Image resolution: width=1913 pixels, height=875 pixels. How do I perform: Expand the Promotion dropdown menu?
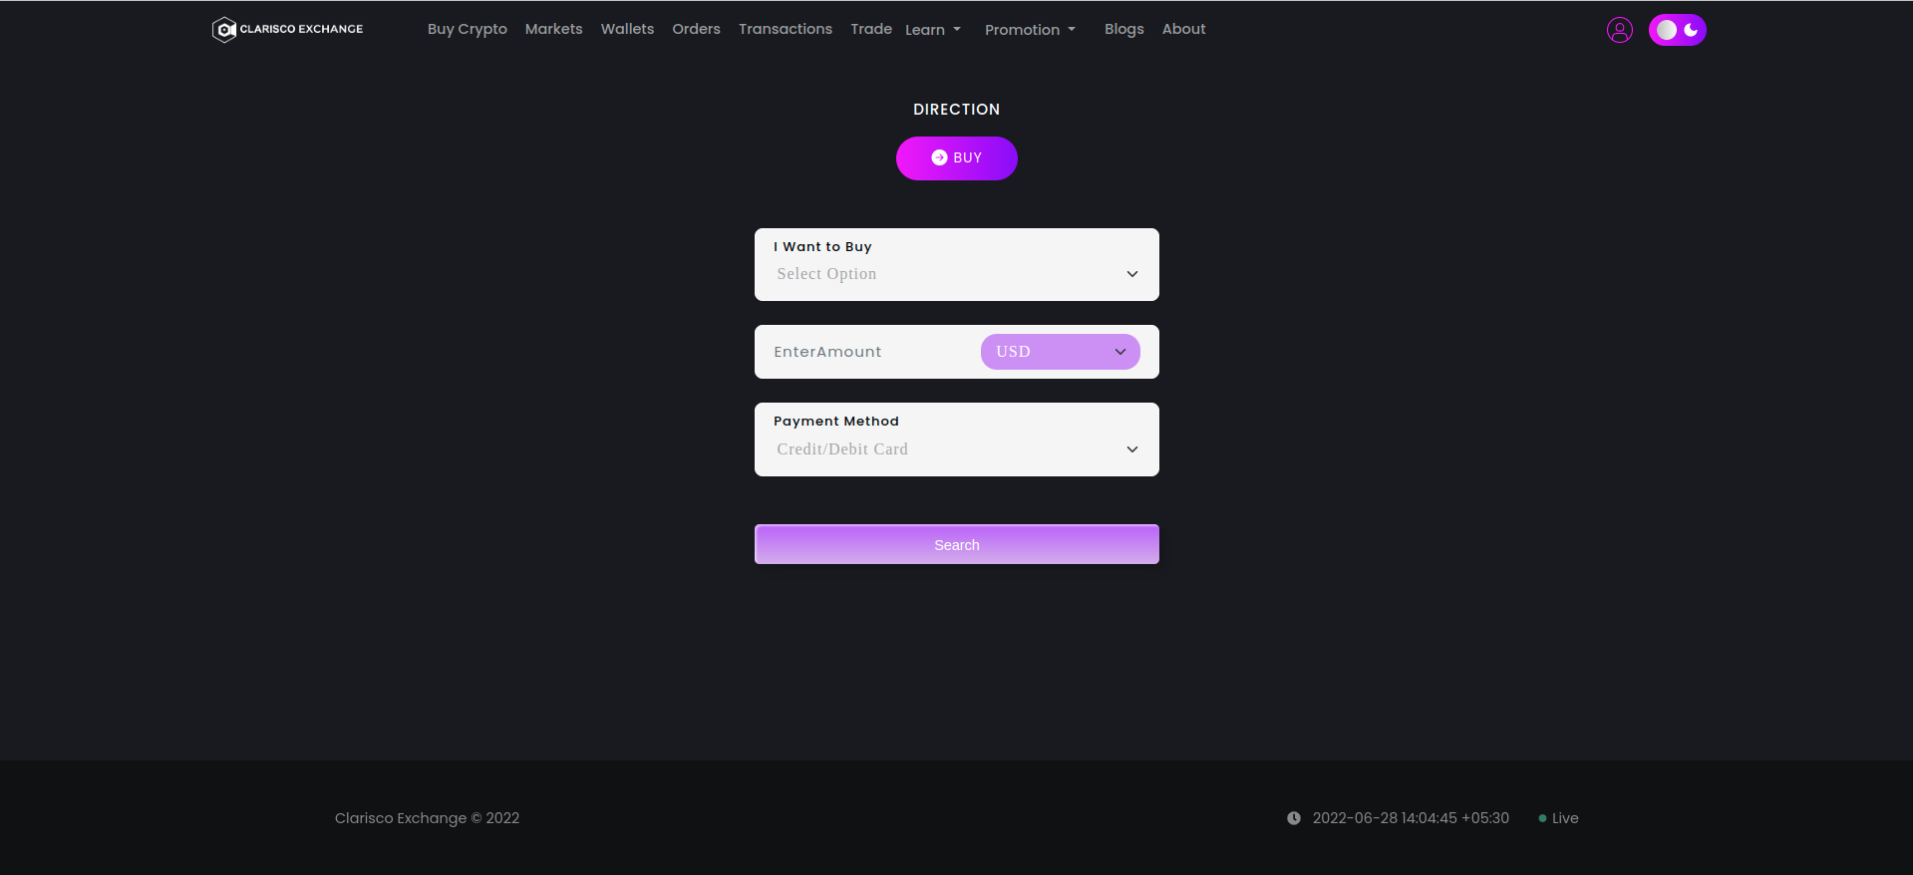click(x=1031, y=30)
